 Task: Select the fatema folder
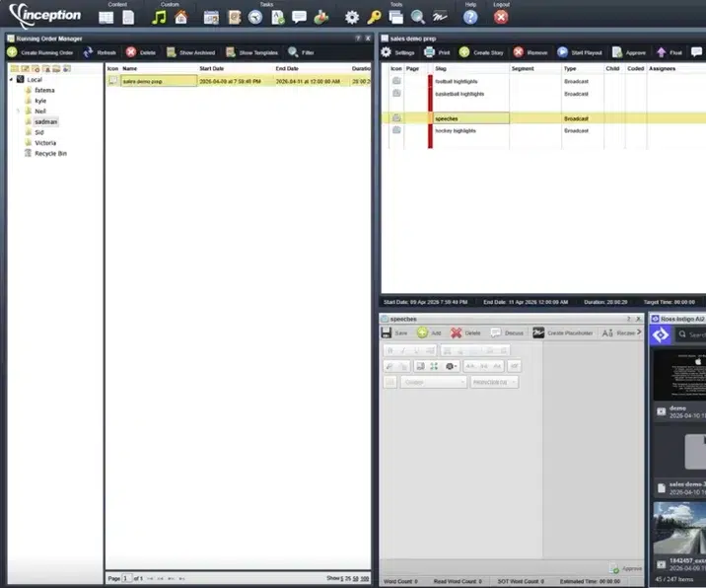(44, 90)
